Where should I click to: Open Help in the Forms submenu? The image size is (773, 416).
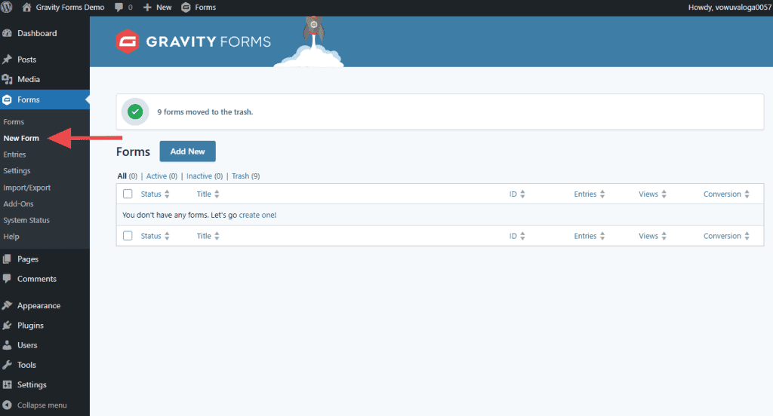(11, 237)
